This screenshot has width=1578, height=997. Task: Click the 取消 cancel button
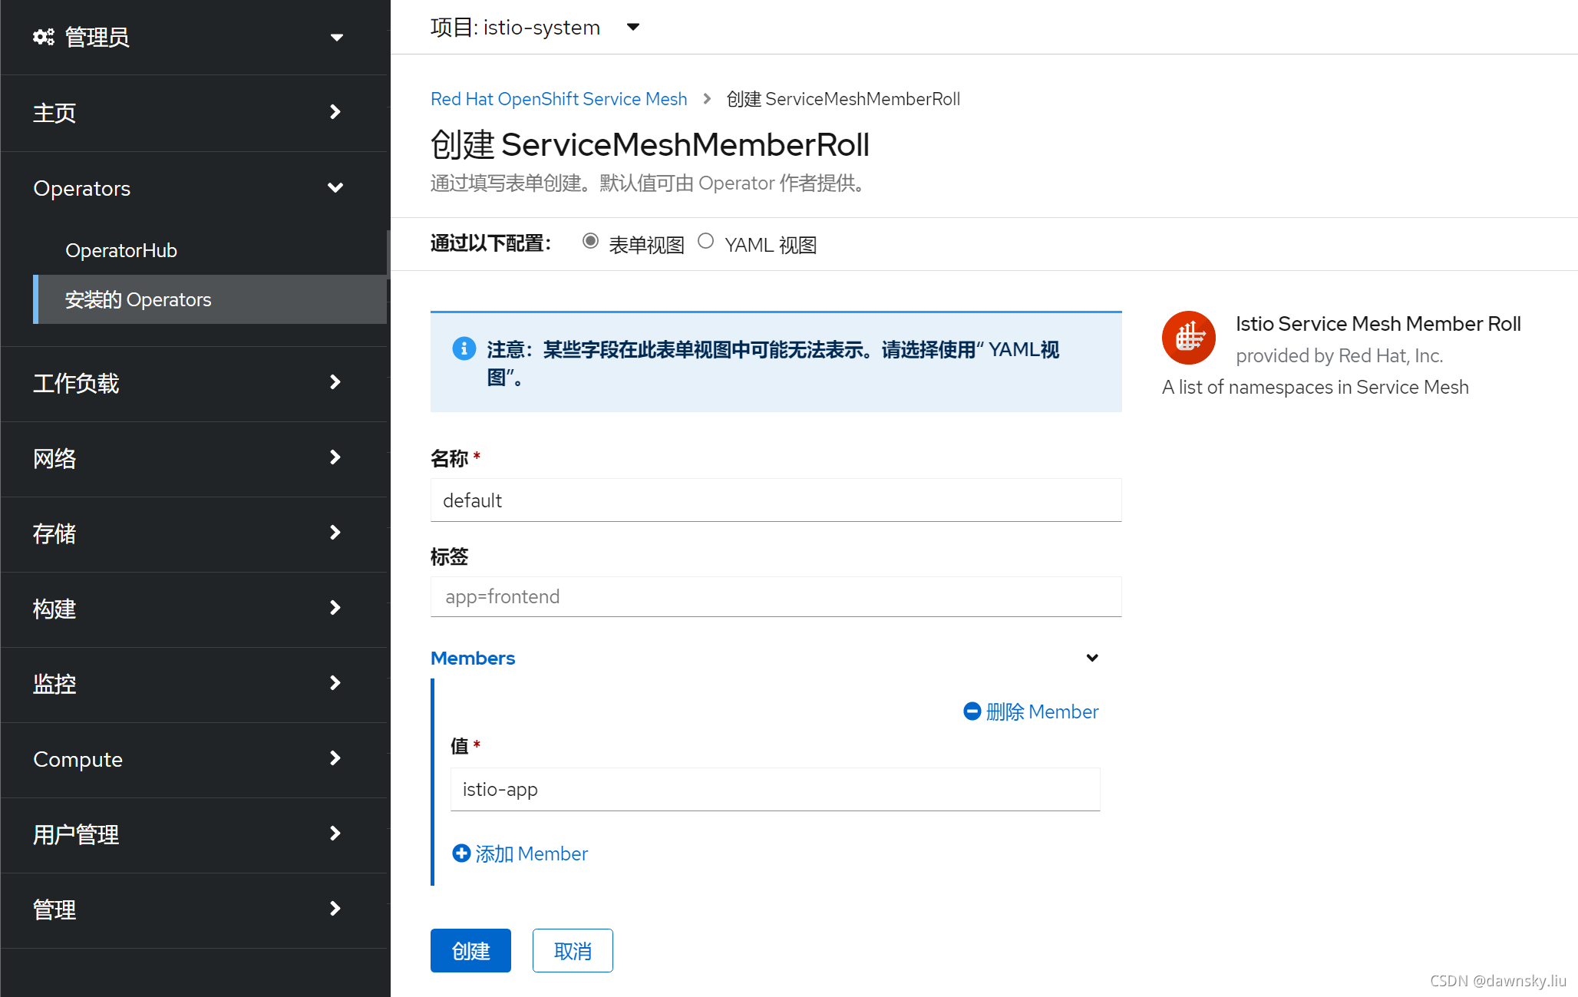pyautogui.click(x=573, y=951)
